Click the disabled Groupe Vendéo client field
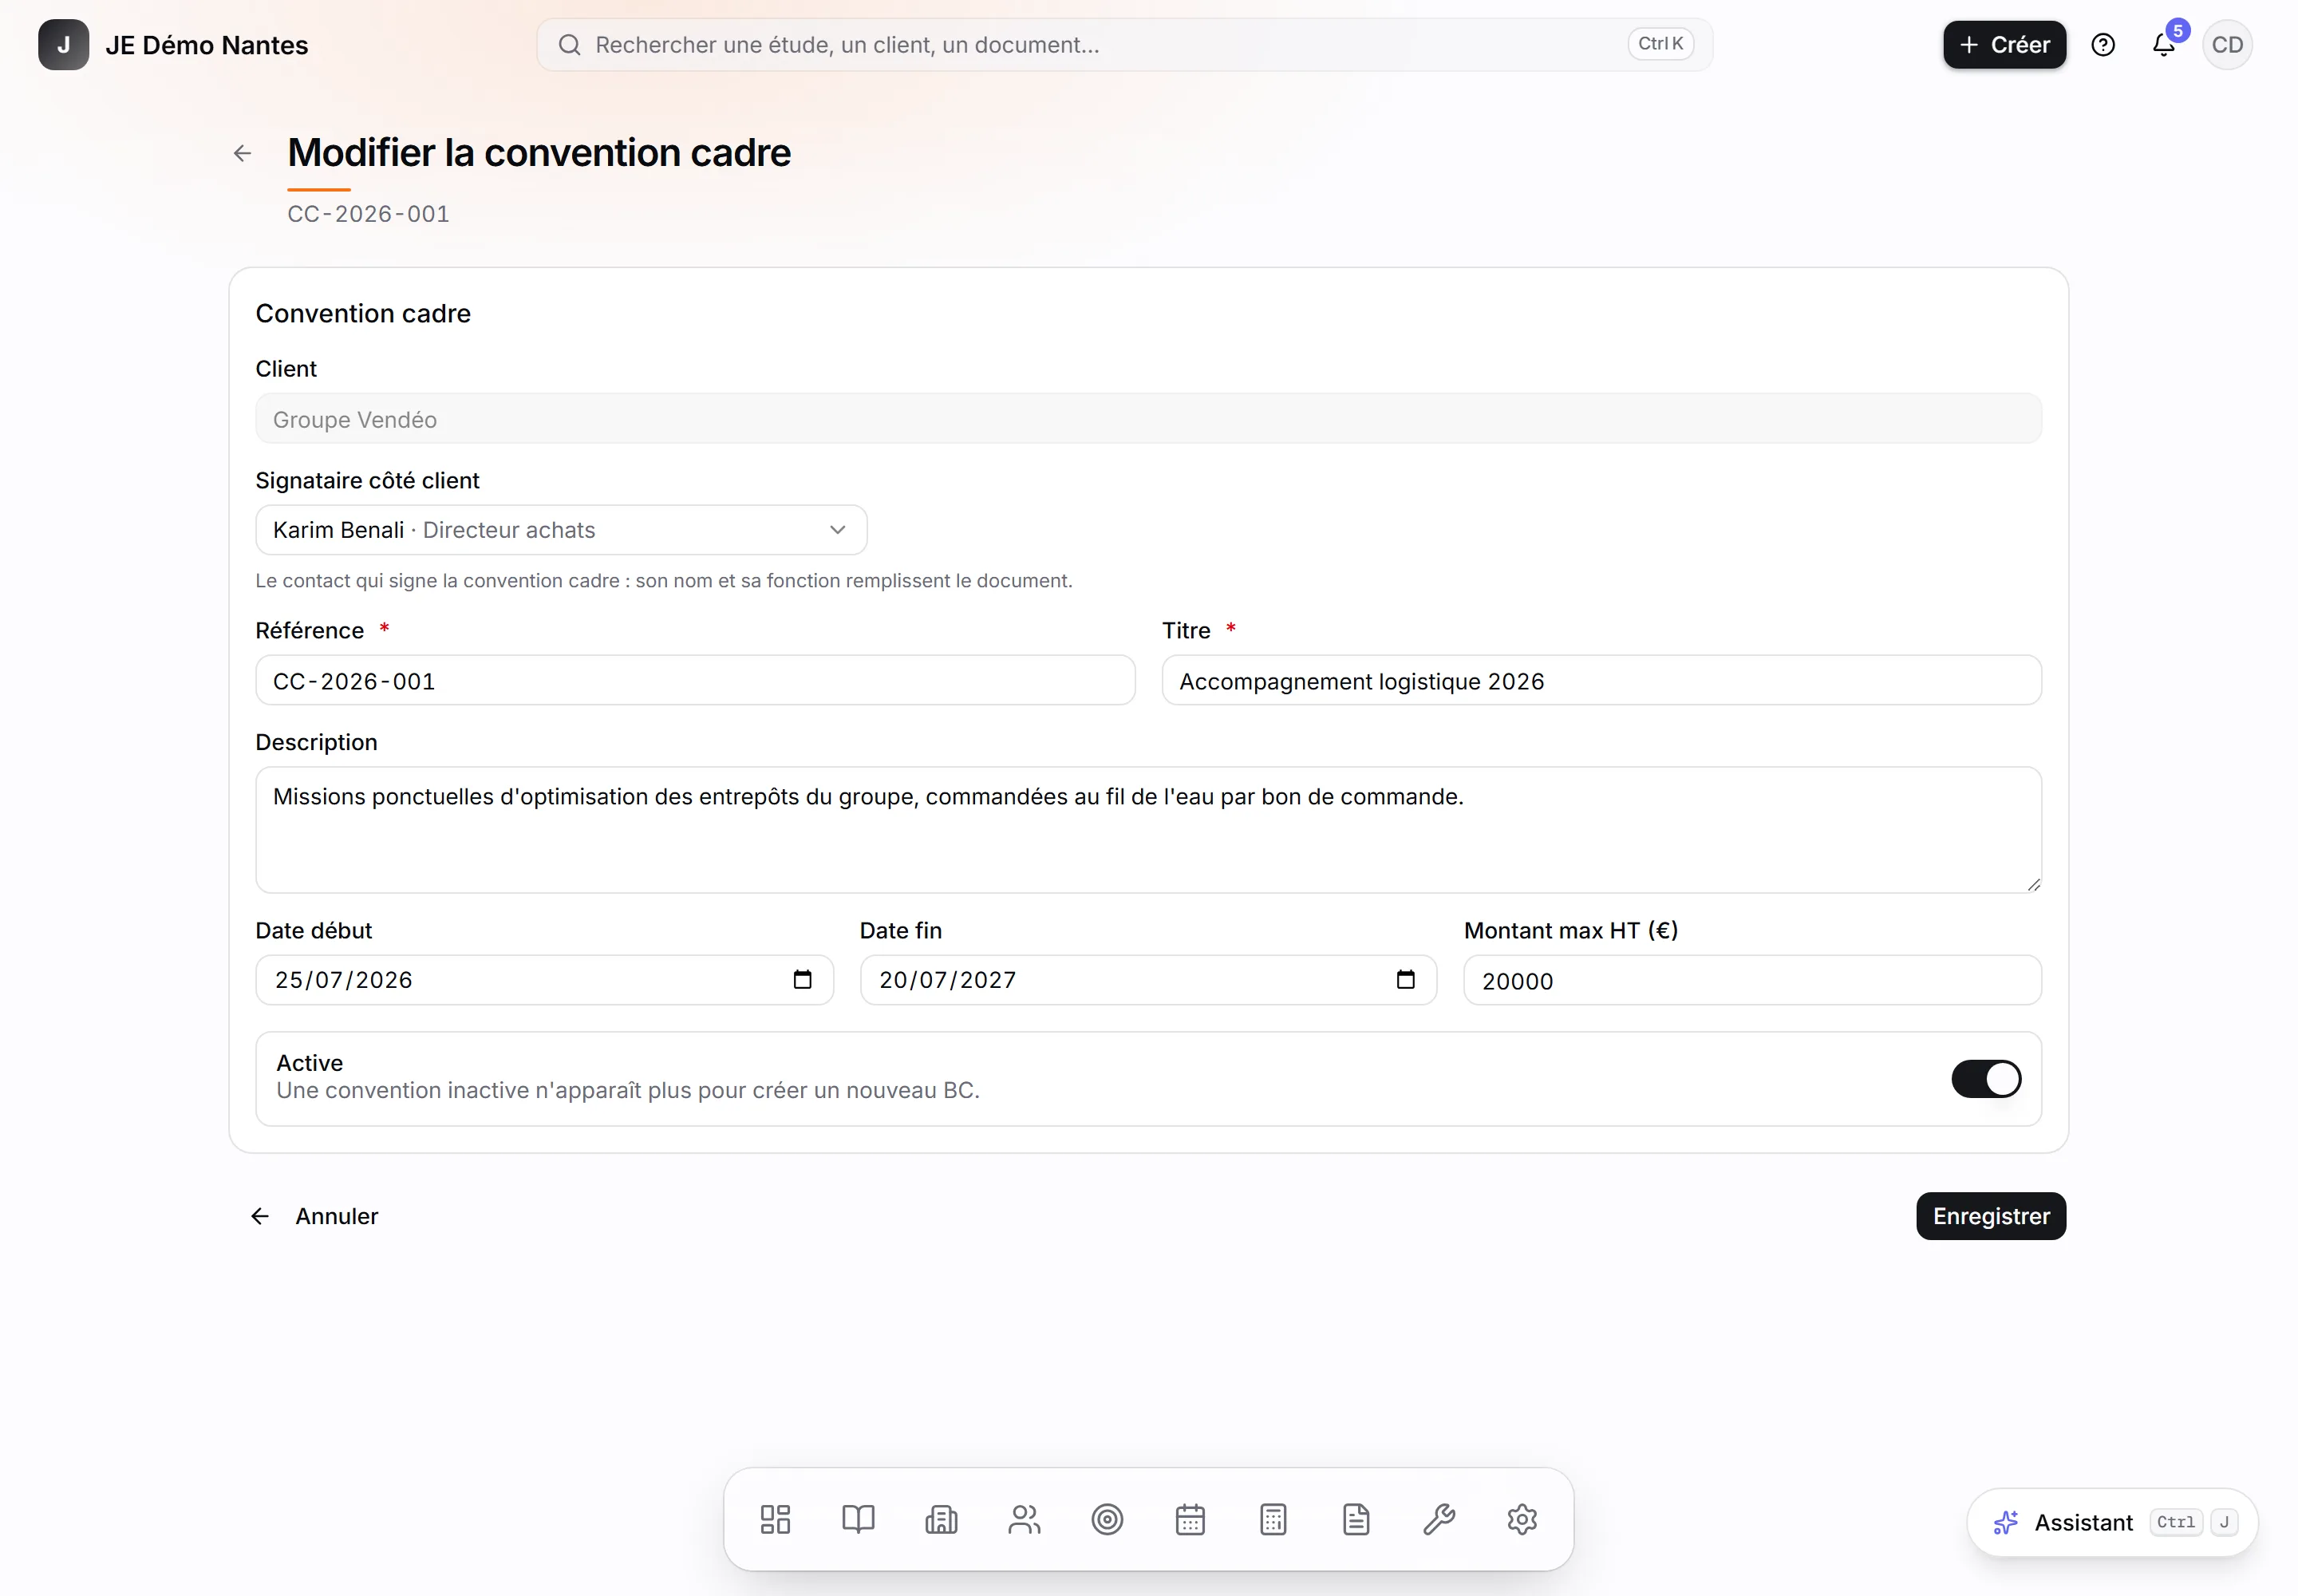The image size is (2298, 1596). [1148, 419]
